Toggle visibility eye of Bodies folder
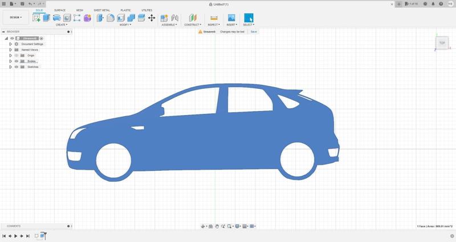The width and height of the screenshot is (456, 242). coord(17,61)
